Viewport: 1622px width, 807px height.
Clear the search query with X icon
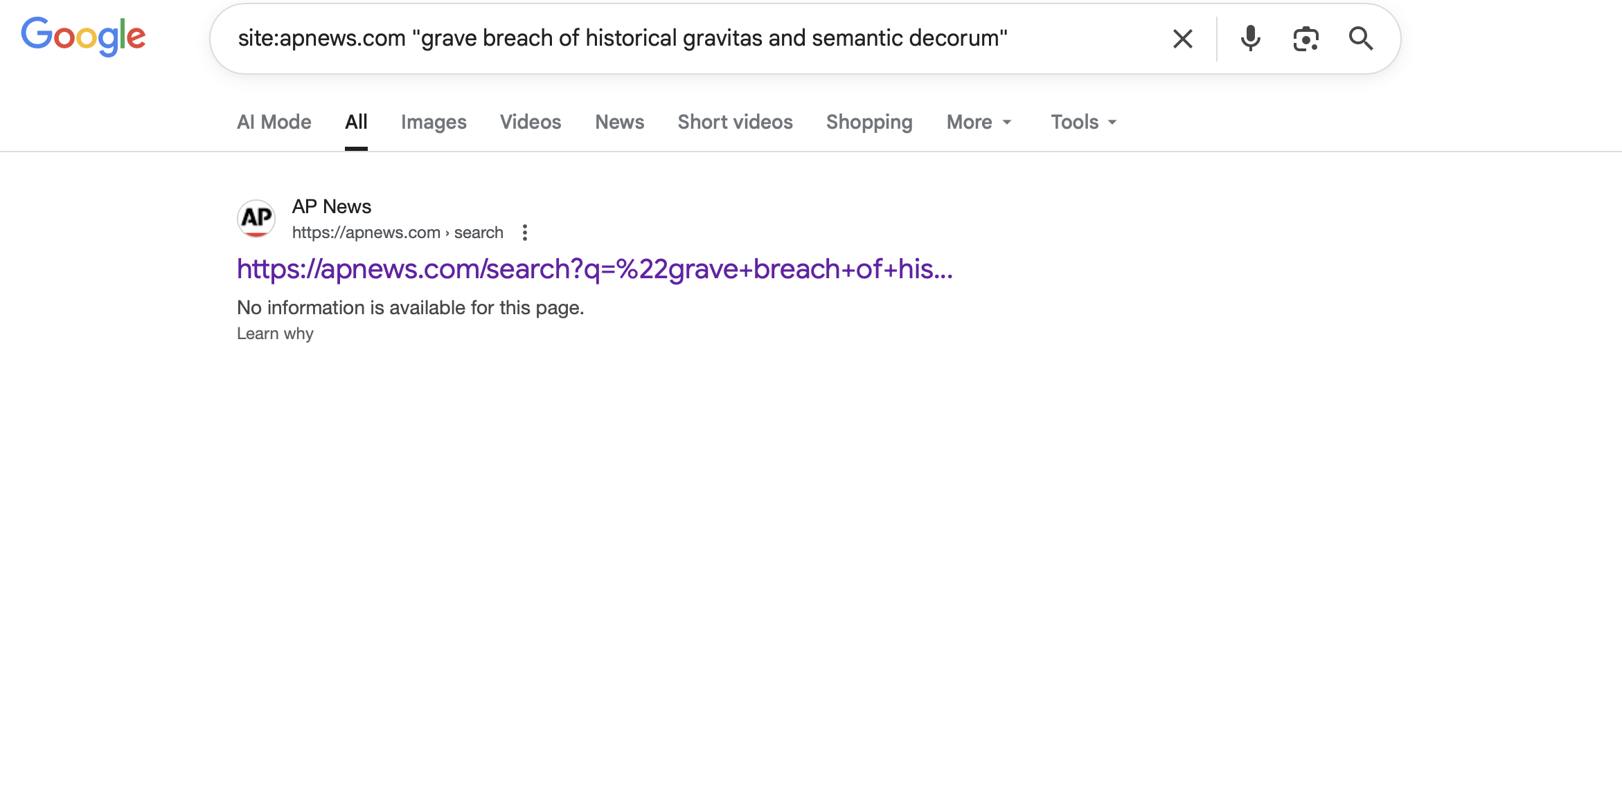click(x=1182, y=39)
